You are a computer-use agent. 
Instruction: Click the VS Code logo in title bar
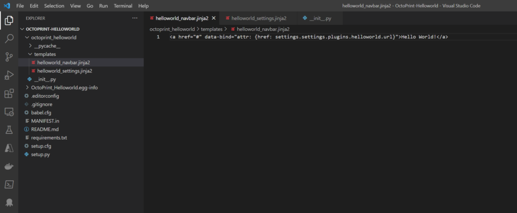click(7, 6)
